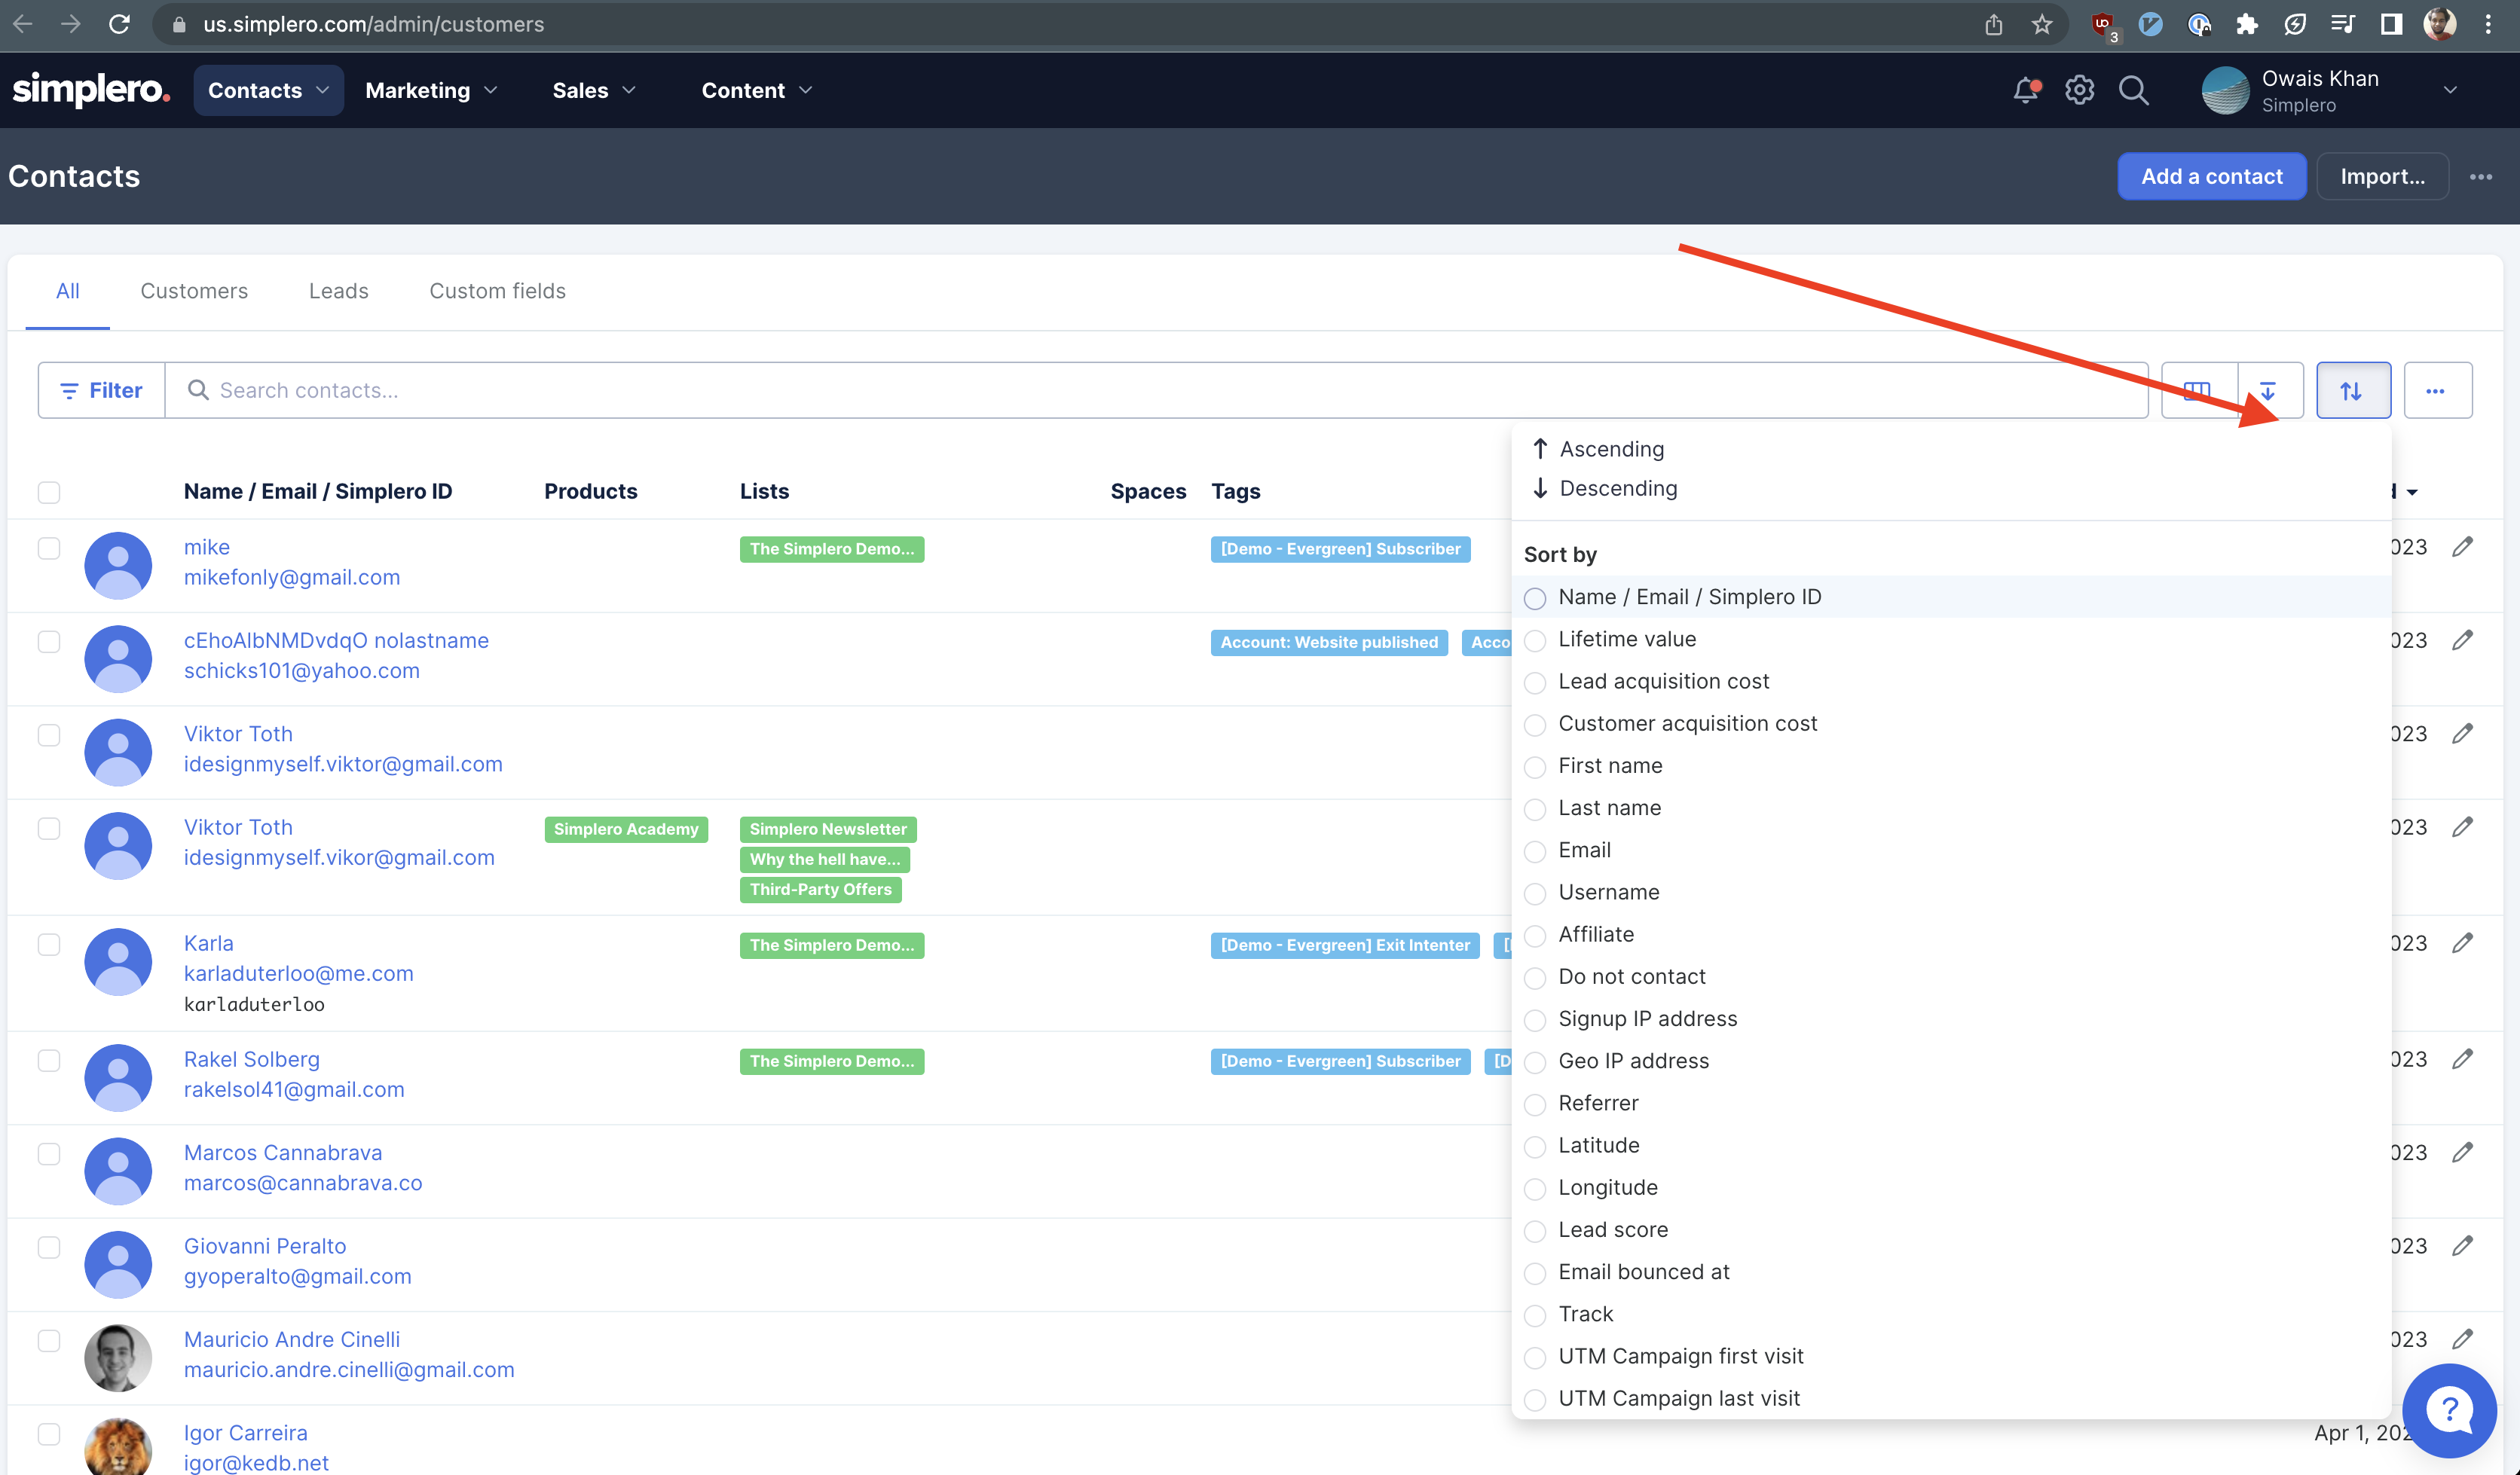Click the uBlock extension icon
Viewport: 2520px width, 1475px height.
(x=2105, y=25)
